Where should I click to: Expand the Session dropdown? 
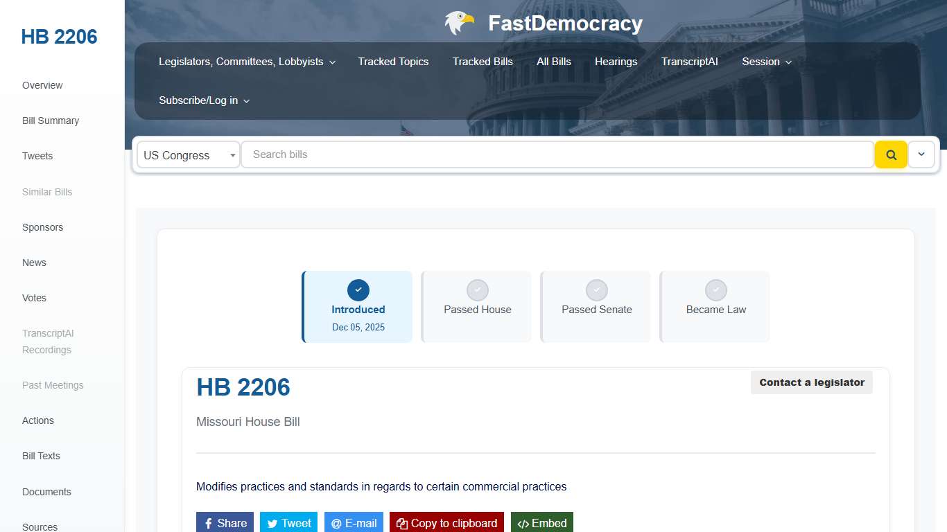pos(765,62)
